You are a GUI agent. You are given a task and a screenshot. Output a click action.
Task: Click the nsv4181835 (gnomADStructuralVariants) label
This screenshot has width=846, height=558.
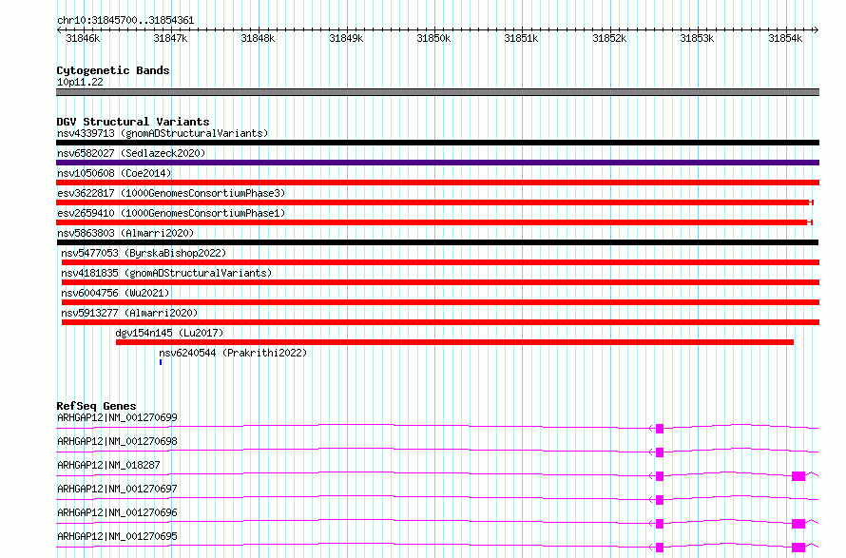(x=166, y=273)
